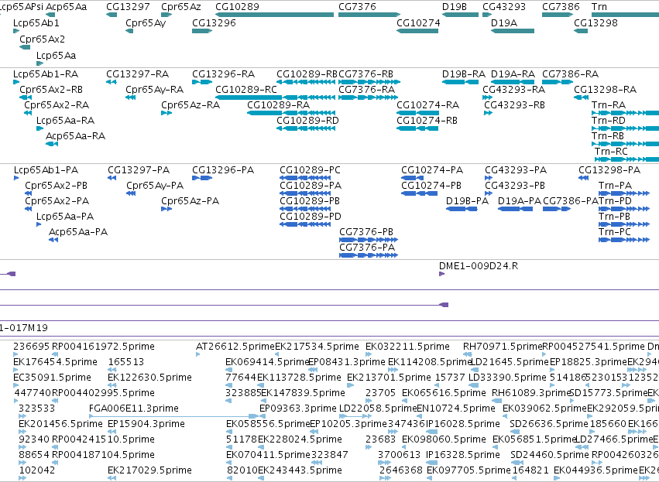Image resolution: width=659 pixels, height=482 pixels.
Task: Click the CG10289 gene bar in top track
Action: pyautogui.click(x=274, y=15)
